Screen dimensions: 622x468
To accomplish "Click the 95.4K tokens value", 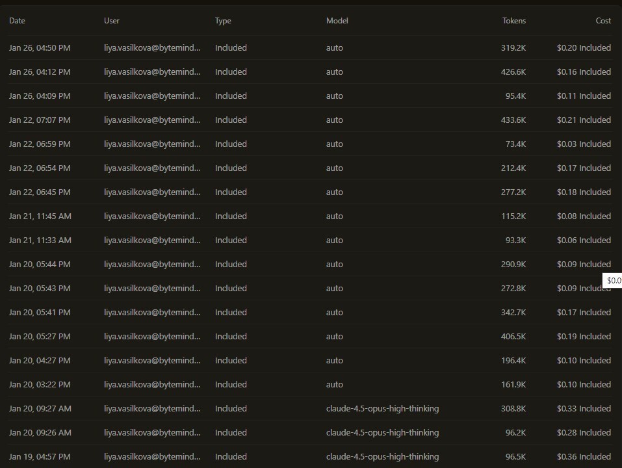I will (x=515, y=96).
